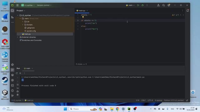Show more tool windows ellipsis
Viewport: 200px width, 112px height.
[12, 22]
